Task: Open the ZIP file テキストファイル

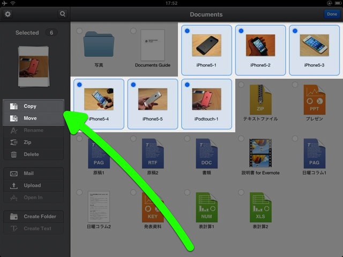Action: point(260,100)
